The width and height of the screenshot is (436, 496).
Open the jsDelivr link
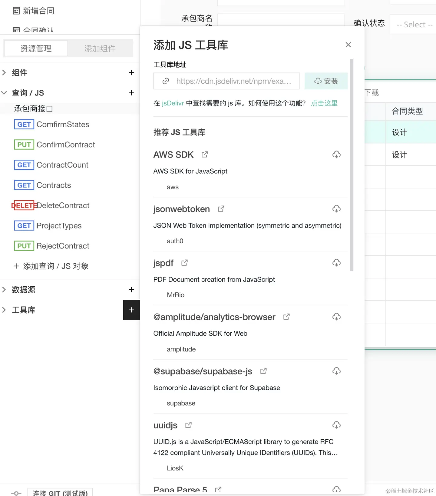[173, 103]
